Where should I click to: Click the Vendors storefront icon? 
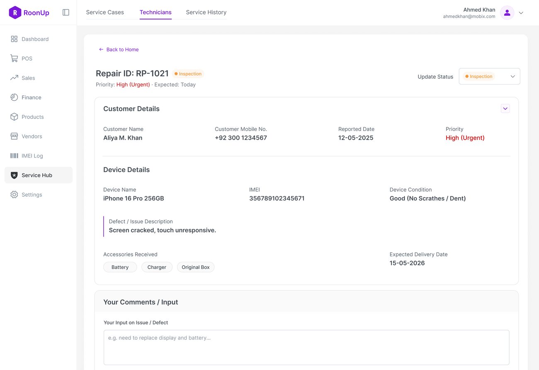14,136
